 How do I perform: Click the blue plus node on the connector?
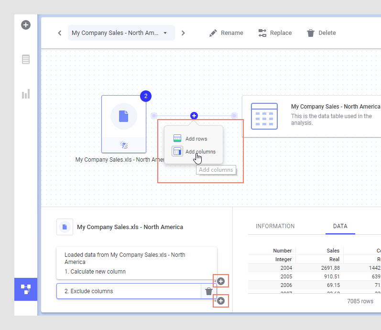tap(194, 116)
